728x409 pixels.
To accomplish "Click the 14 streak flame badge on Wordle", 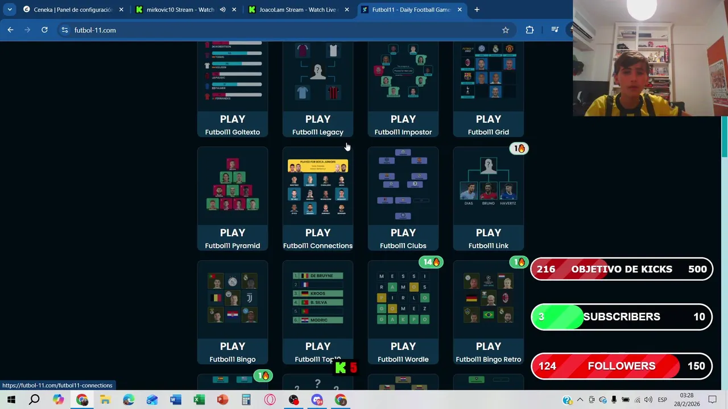I will pos(432,262).
